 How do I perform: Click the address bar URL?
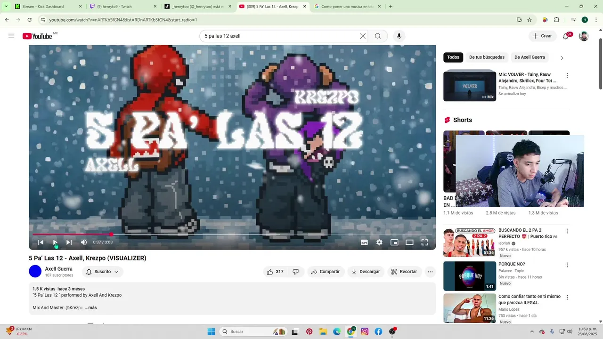(123, 20)
